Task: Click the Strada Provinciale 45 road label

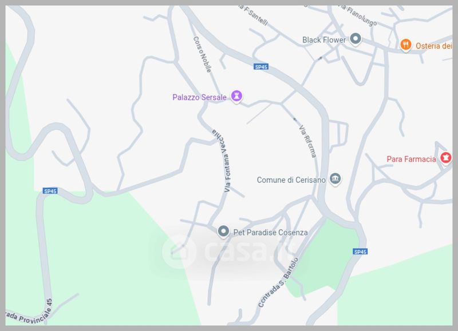Action: coord(29,312)
